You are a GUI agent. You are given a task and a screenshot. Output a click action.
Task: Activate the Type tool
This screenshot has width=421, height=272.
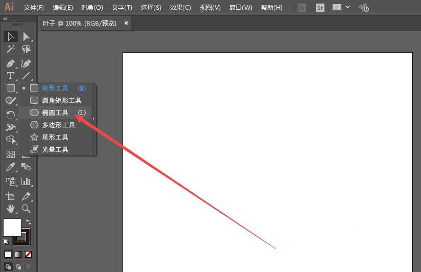pos(10,76)
